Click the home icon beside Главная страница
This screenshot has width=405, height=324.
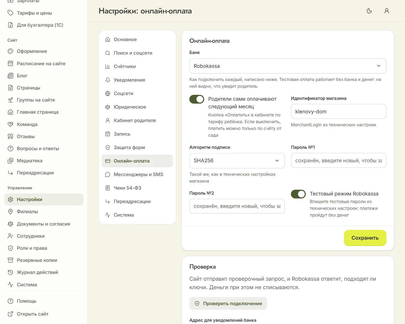[x=10, y=112]
